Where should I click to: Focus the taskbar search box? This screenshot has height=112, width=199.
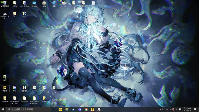(x=29, y=109)
